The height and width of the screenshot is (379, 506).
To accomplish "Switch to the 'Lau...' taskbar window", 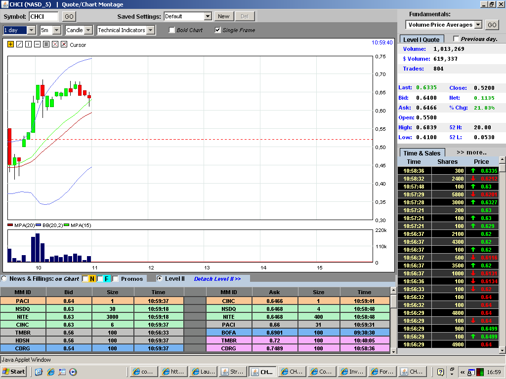I will pyautogui.click(x=203, y=372).
